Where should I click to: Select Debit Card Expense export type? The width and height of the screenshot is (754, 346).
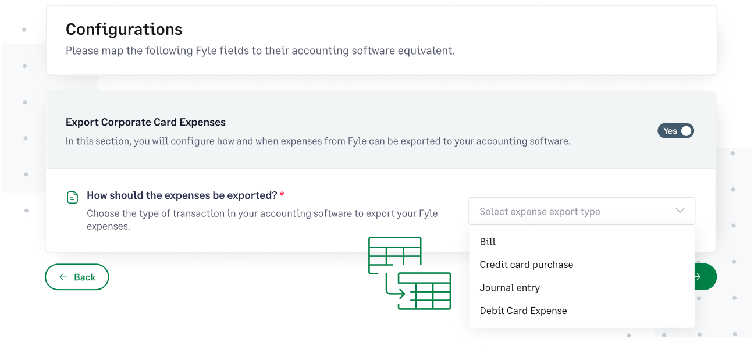point(523,311)
